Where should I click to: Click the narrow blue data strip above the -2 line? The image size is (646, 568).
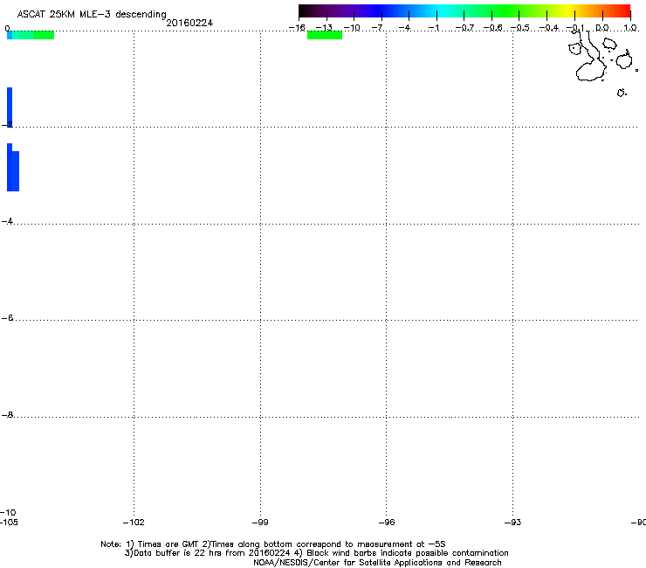coord(10,107)
